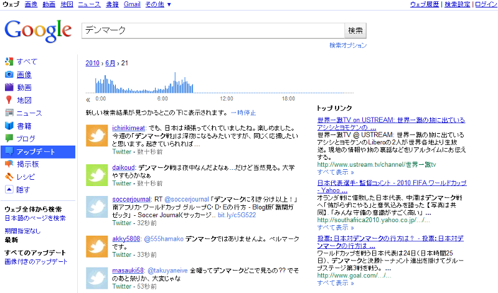Click masauki58's light blue Twitter avatar
The height and width of the screenshot is (293, 498).
coord(97,278)
